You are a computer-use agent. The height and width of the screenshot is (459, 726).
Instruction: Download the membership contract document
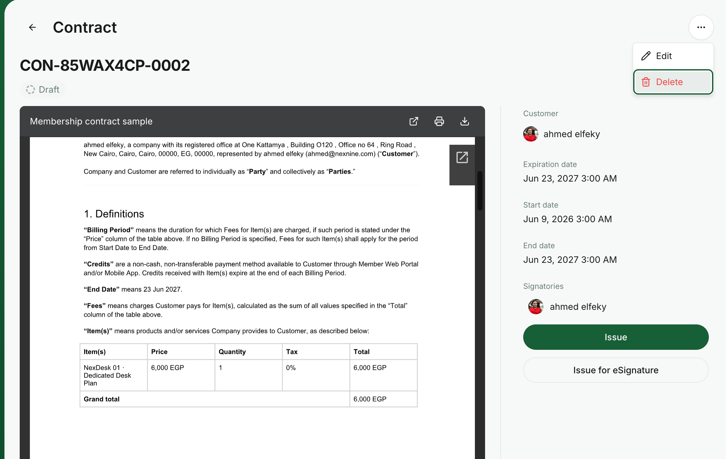[464, 121]
